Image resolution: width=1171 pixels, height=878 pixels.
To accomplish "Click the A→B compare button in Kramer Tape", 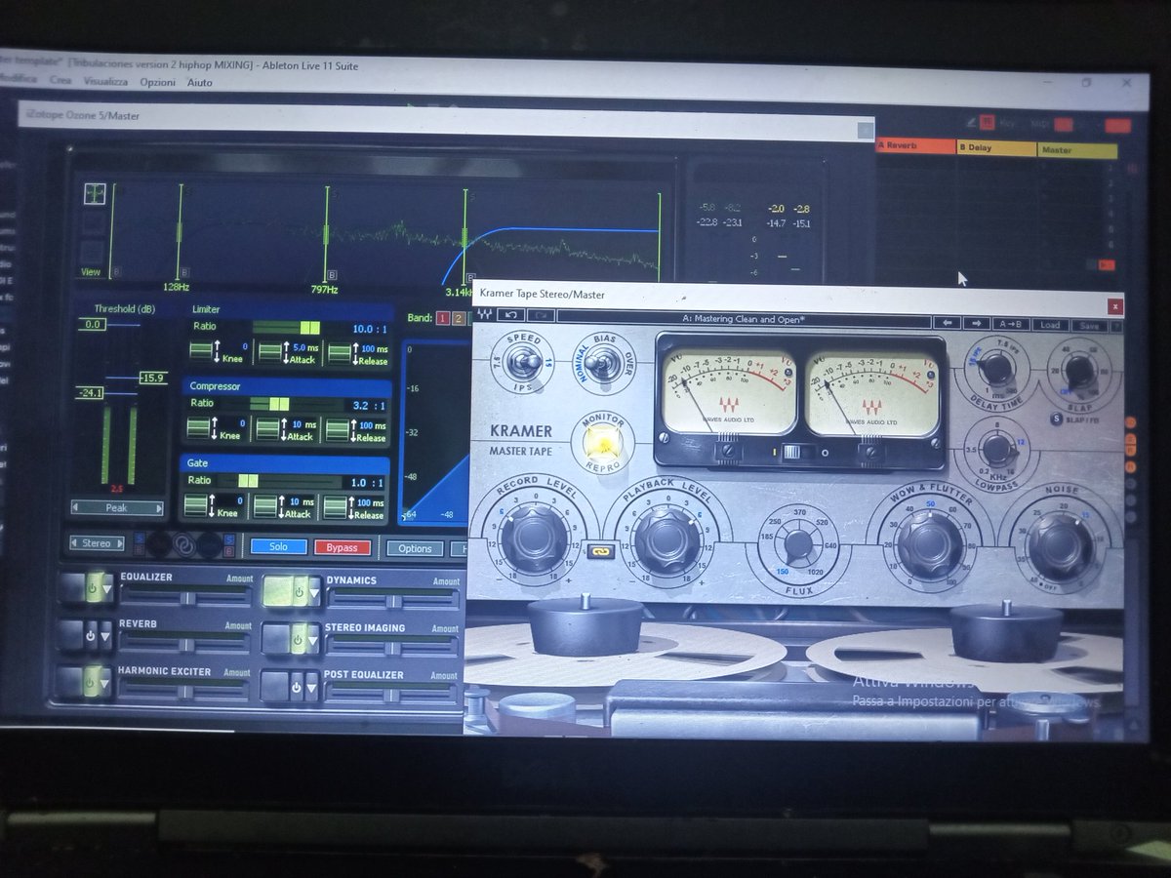I will click(1012, 325).
